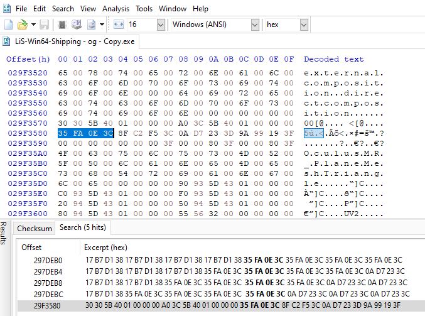Click decoded text c.o.m.p.o.s.i.t.

click(x=343, y=83)
